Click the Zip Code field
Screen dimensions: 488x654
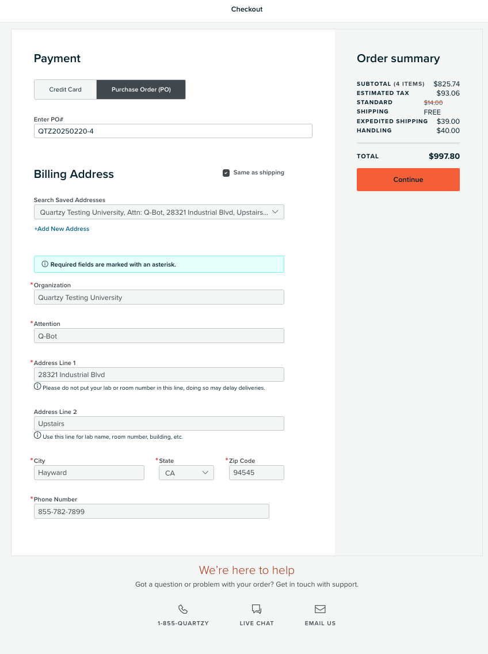tap(257, 473)
